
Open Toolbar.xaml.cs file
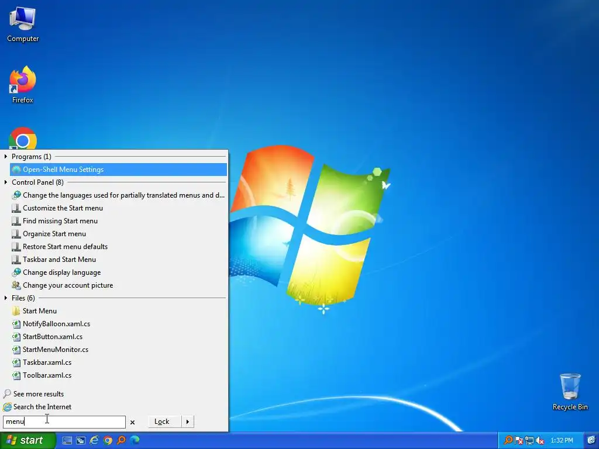pos(118,375)
